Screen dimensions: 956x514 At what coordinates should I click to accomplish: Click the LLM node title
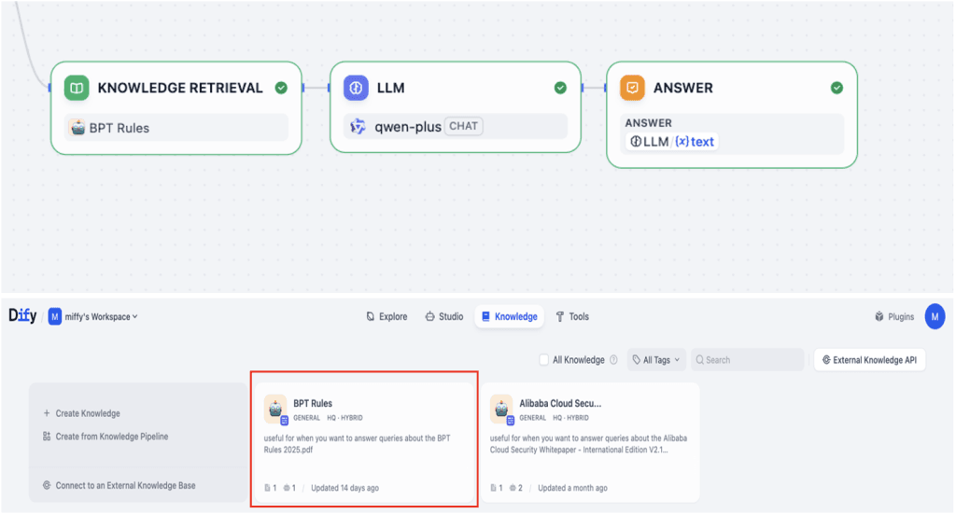tap(391, 88)
